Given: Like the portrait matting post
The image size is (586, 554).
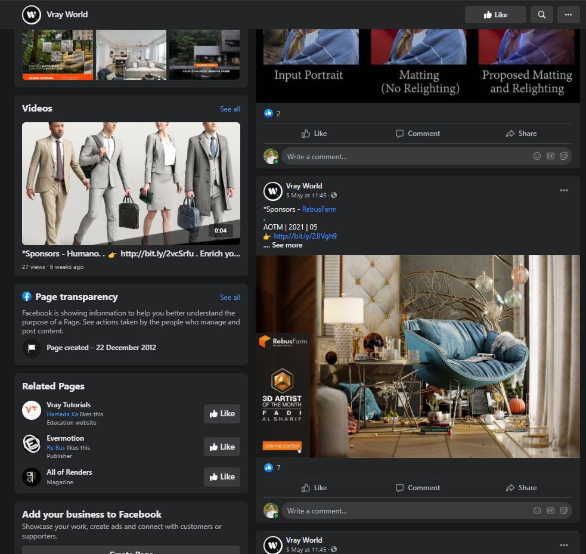Looking at the screenshot, I should click(x=314, y=134).
